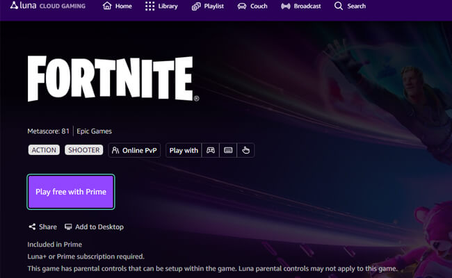Open the Couch menu label

coord(259,6)
